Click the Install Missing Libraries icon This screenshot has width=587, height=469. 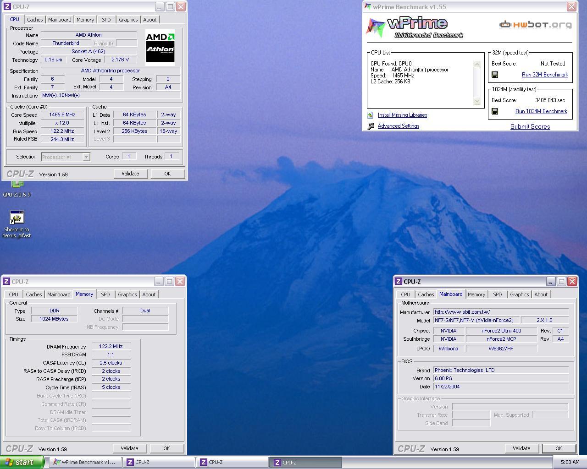click(370, 115)
